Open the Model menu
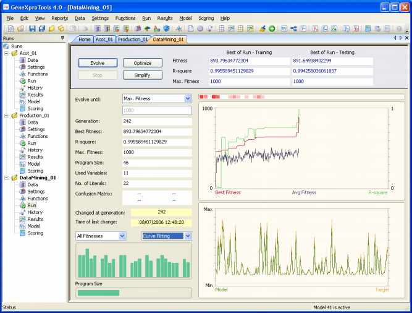This screenshot has width=412, height=313. click(x=185, y=18)
